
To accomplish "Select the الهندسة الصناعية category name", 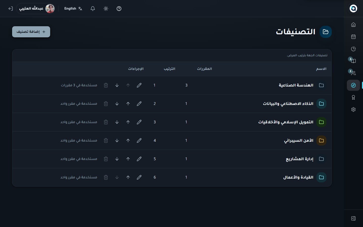I will 296,85.
